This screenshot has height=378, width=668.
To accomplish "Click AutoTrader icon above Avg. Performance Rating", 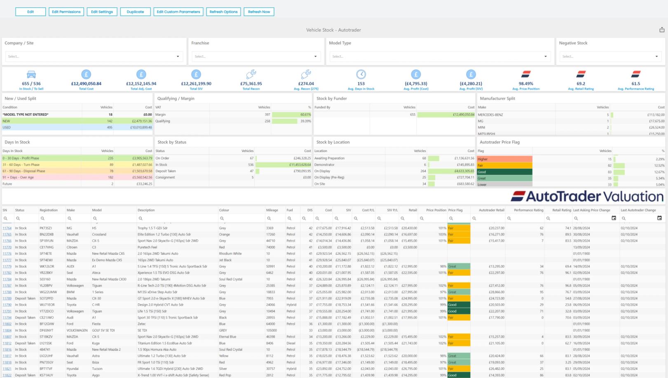I will 636,74.
